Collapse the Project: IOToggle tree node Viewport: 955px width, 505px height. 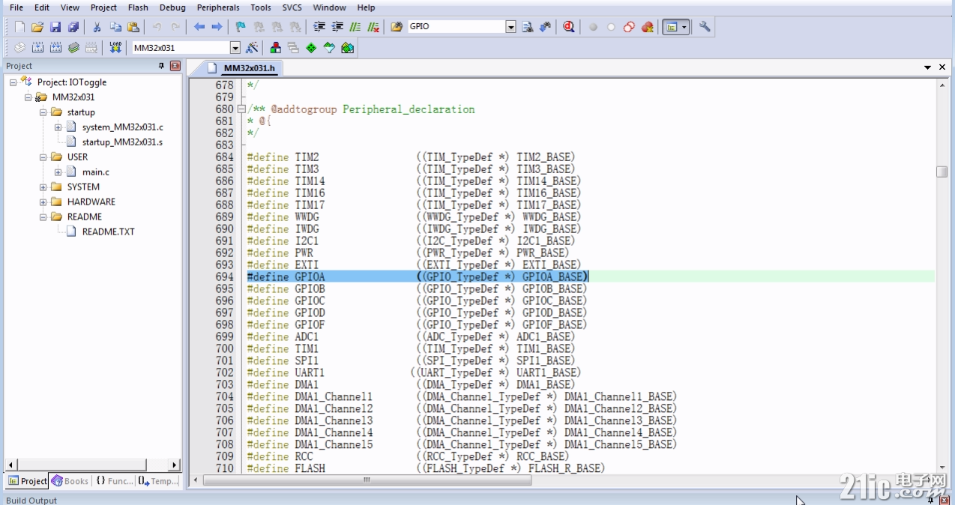[13, 82]
